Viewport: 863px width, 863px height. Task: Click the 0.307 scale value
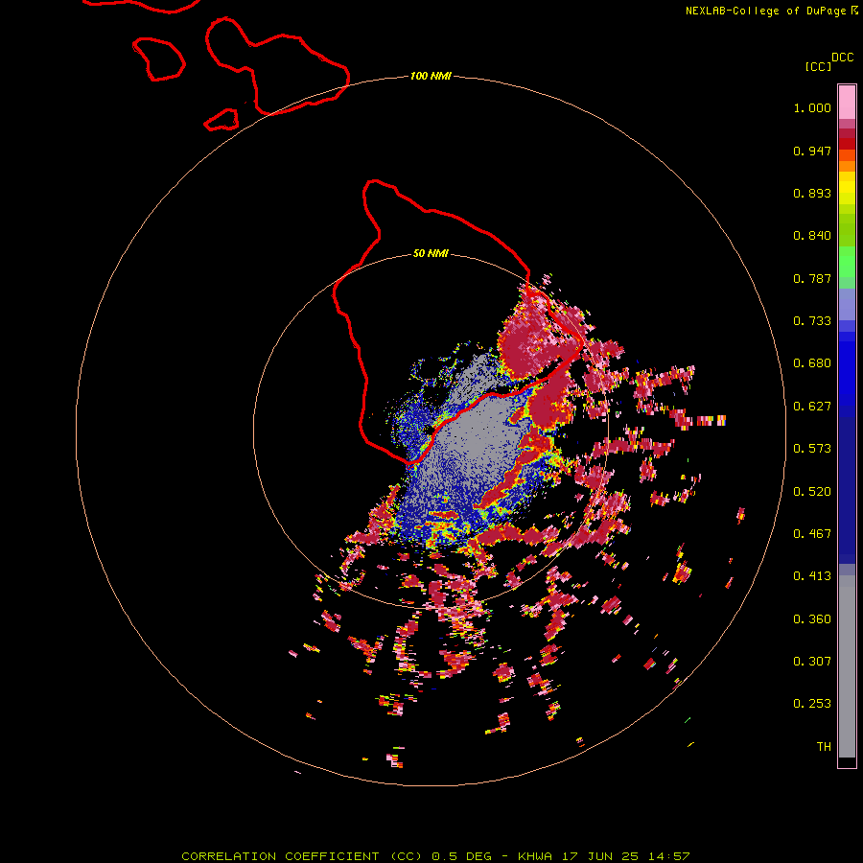pos(812,662)
